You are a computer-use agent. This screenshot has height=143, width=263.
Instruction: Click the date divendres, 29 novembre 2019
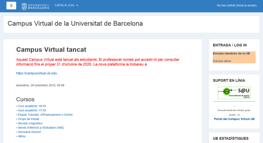pyautogui.click(x=40, y=85)
